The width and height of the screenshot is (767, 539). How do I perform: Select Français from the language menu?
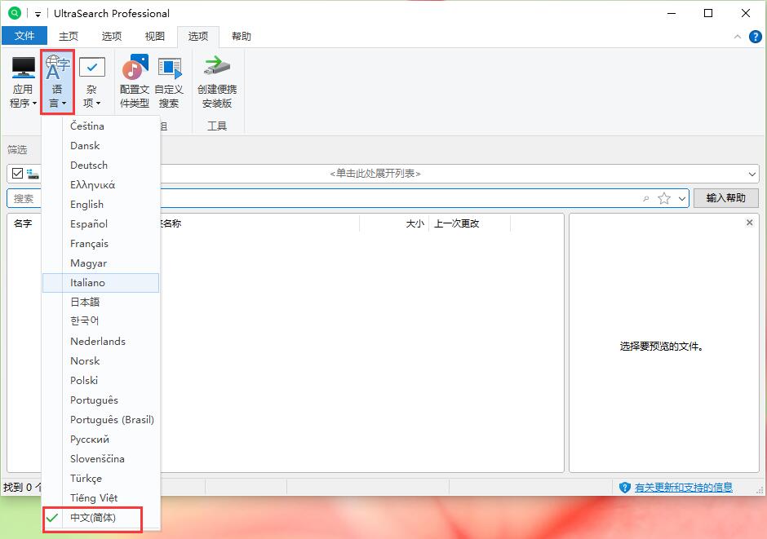[100, 243]
